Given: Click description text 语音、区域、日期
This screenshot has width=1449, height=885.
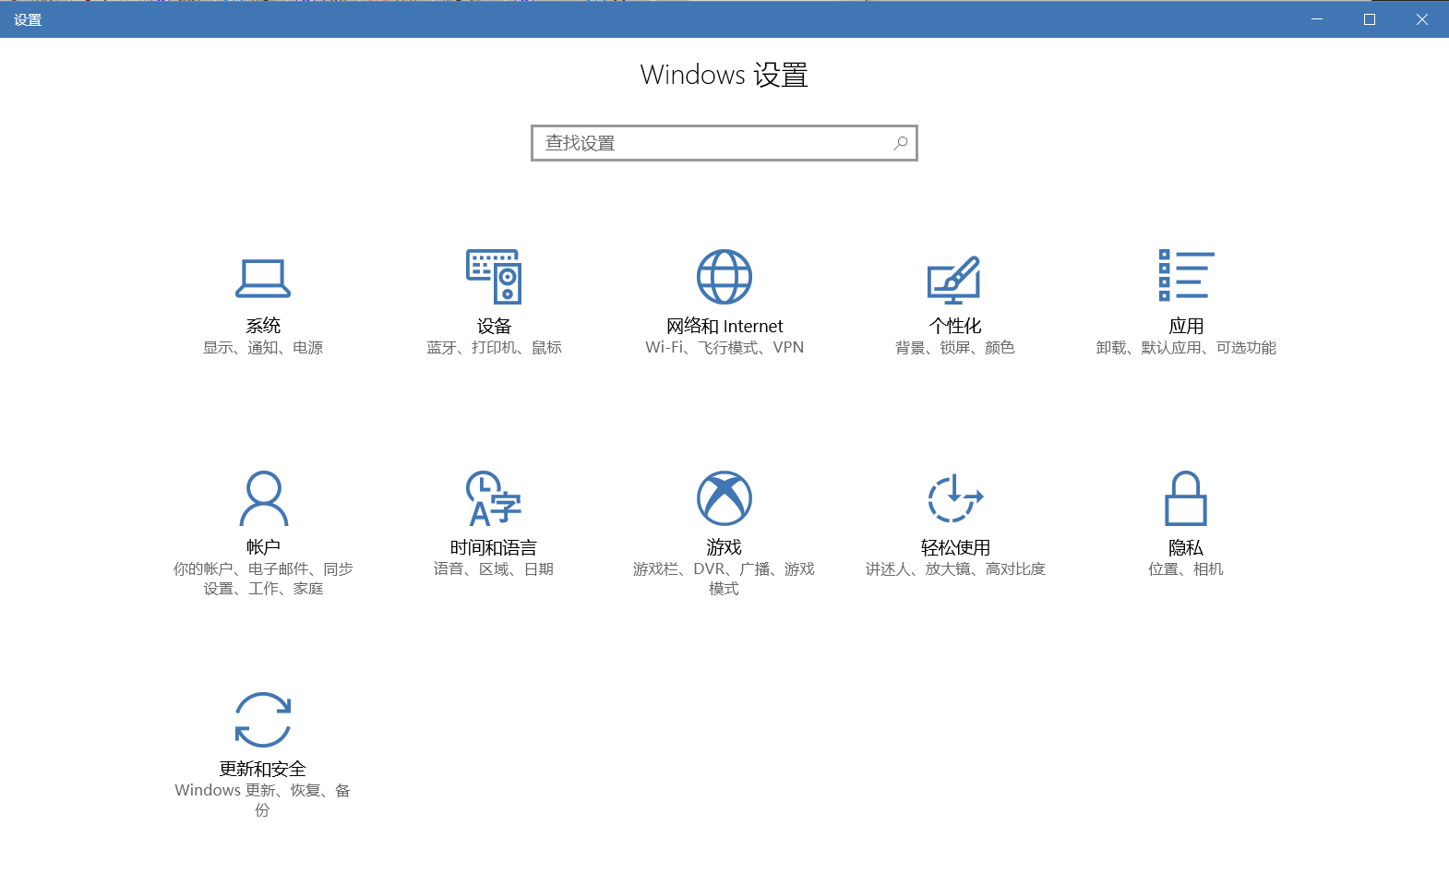Looking at the screenshot, I should click(494, 569).
